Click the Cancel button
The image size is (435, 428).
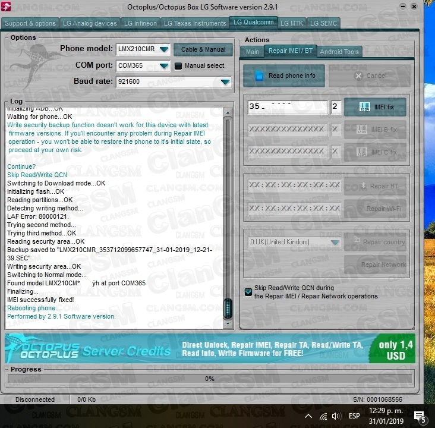370,75
